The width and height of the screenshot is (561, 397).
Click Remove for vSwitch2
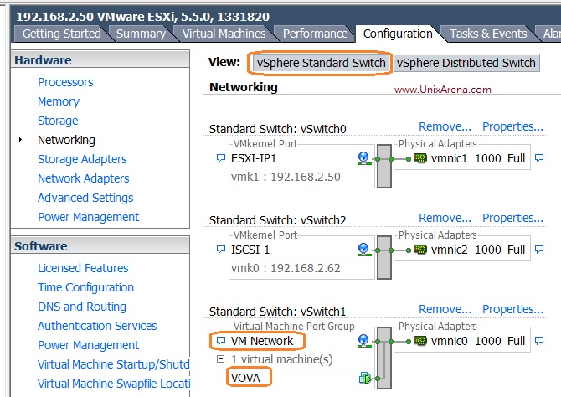point(445,218)
